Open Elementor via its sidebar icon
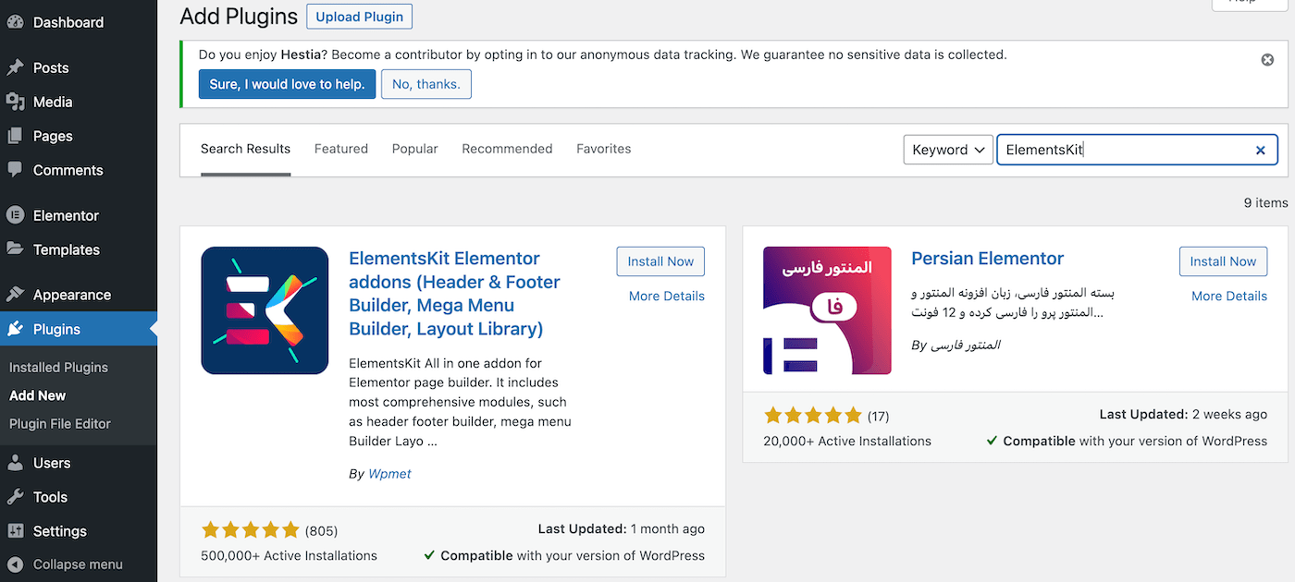The image size is (1295, 582). [x=16, y=214]
